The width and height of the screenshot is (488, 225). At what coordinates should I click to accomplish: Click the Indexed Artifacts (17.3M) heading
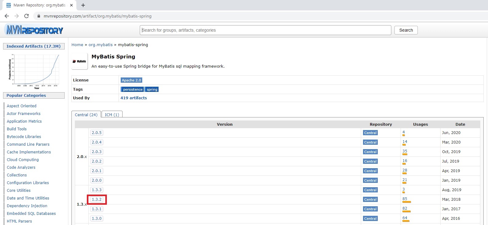point(34,46)
